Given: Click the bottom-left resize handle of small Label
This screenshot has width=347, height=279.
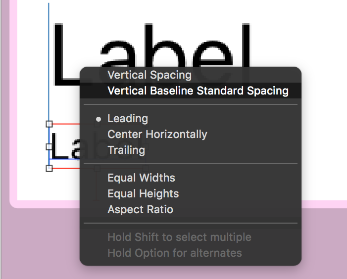Looking at the screenshot, I should [x=49, y=169].
